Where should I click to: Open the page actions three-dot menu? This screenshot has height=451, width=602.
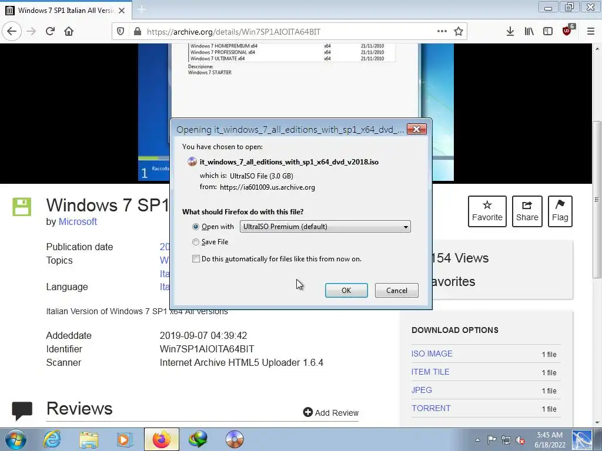(x=442, y=32)
